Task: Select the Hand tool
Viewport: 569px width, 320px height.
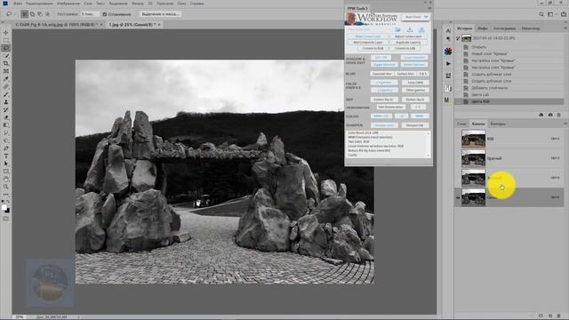Action: [6, 180]
